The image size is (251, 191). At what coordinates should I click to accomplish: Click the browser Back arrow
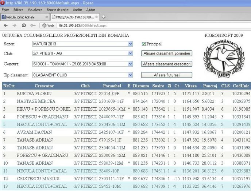click(5, 25)
